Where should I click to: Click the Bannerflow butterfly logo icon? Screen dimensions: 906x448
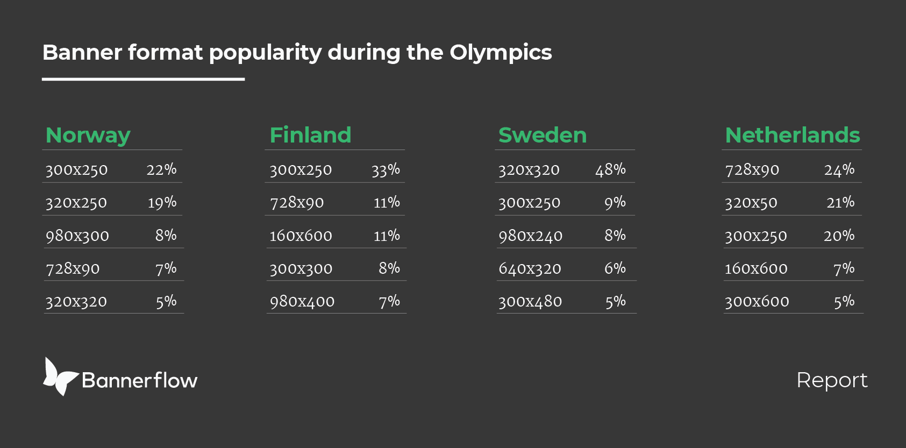[x=61, y=376]
